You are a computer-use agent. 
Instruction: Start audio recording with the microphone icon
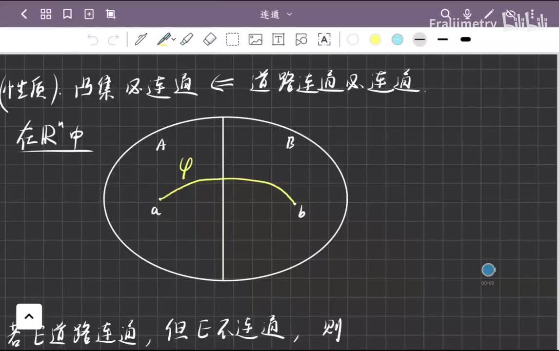[467, 14]
